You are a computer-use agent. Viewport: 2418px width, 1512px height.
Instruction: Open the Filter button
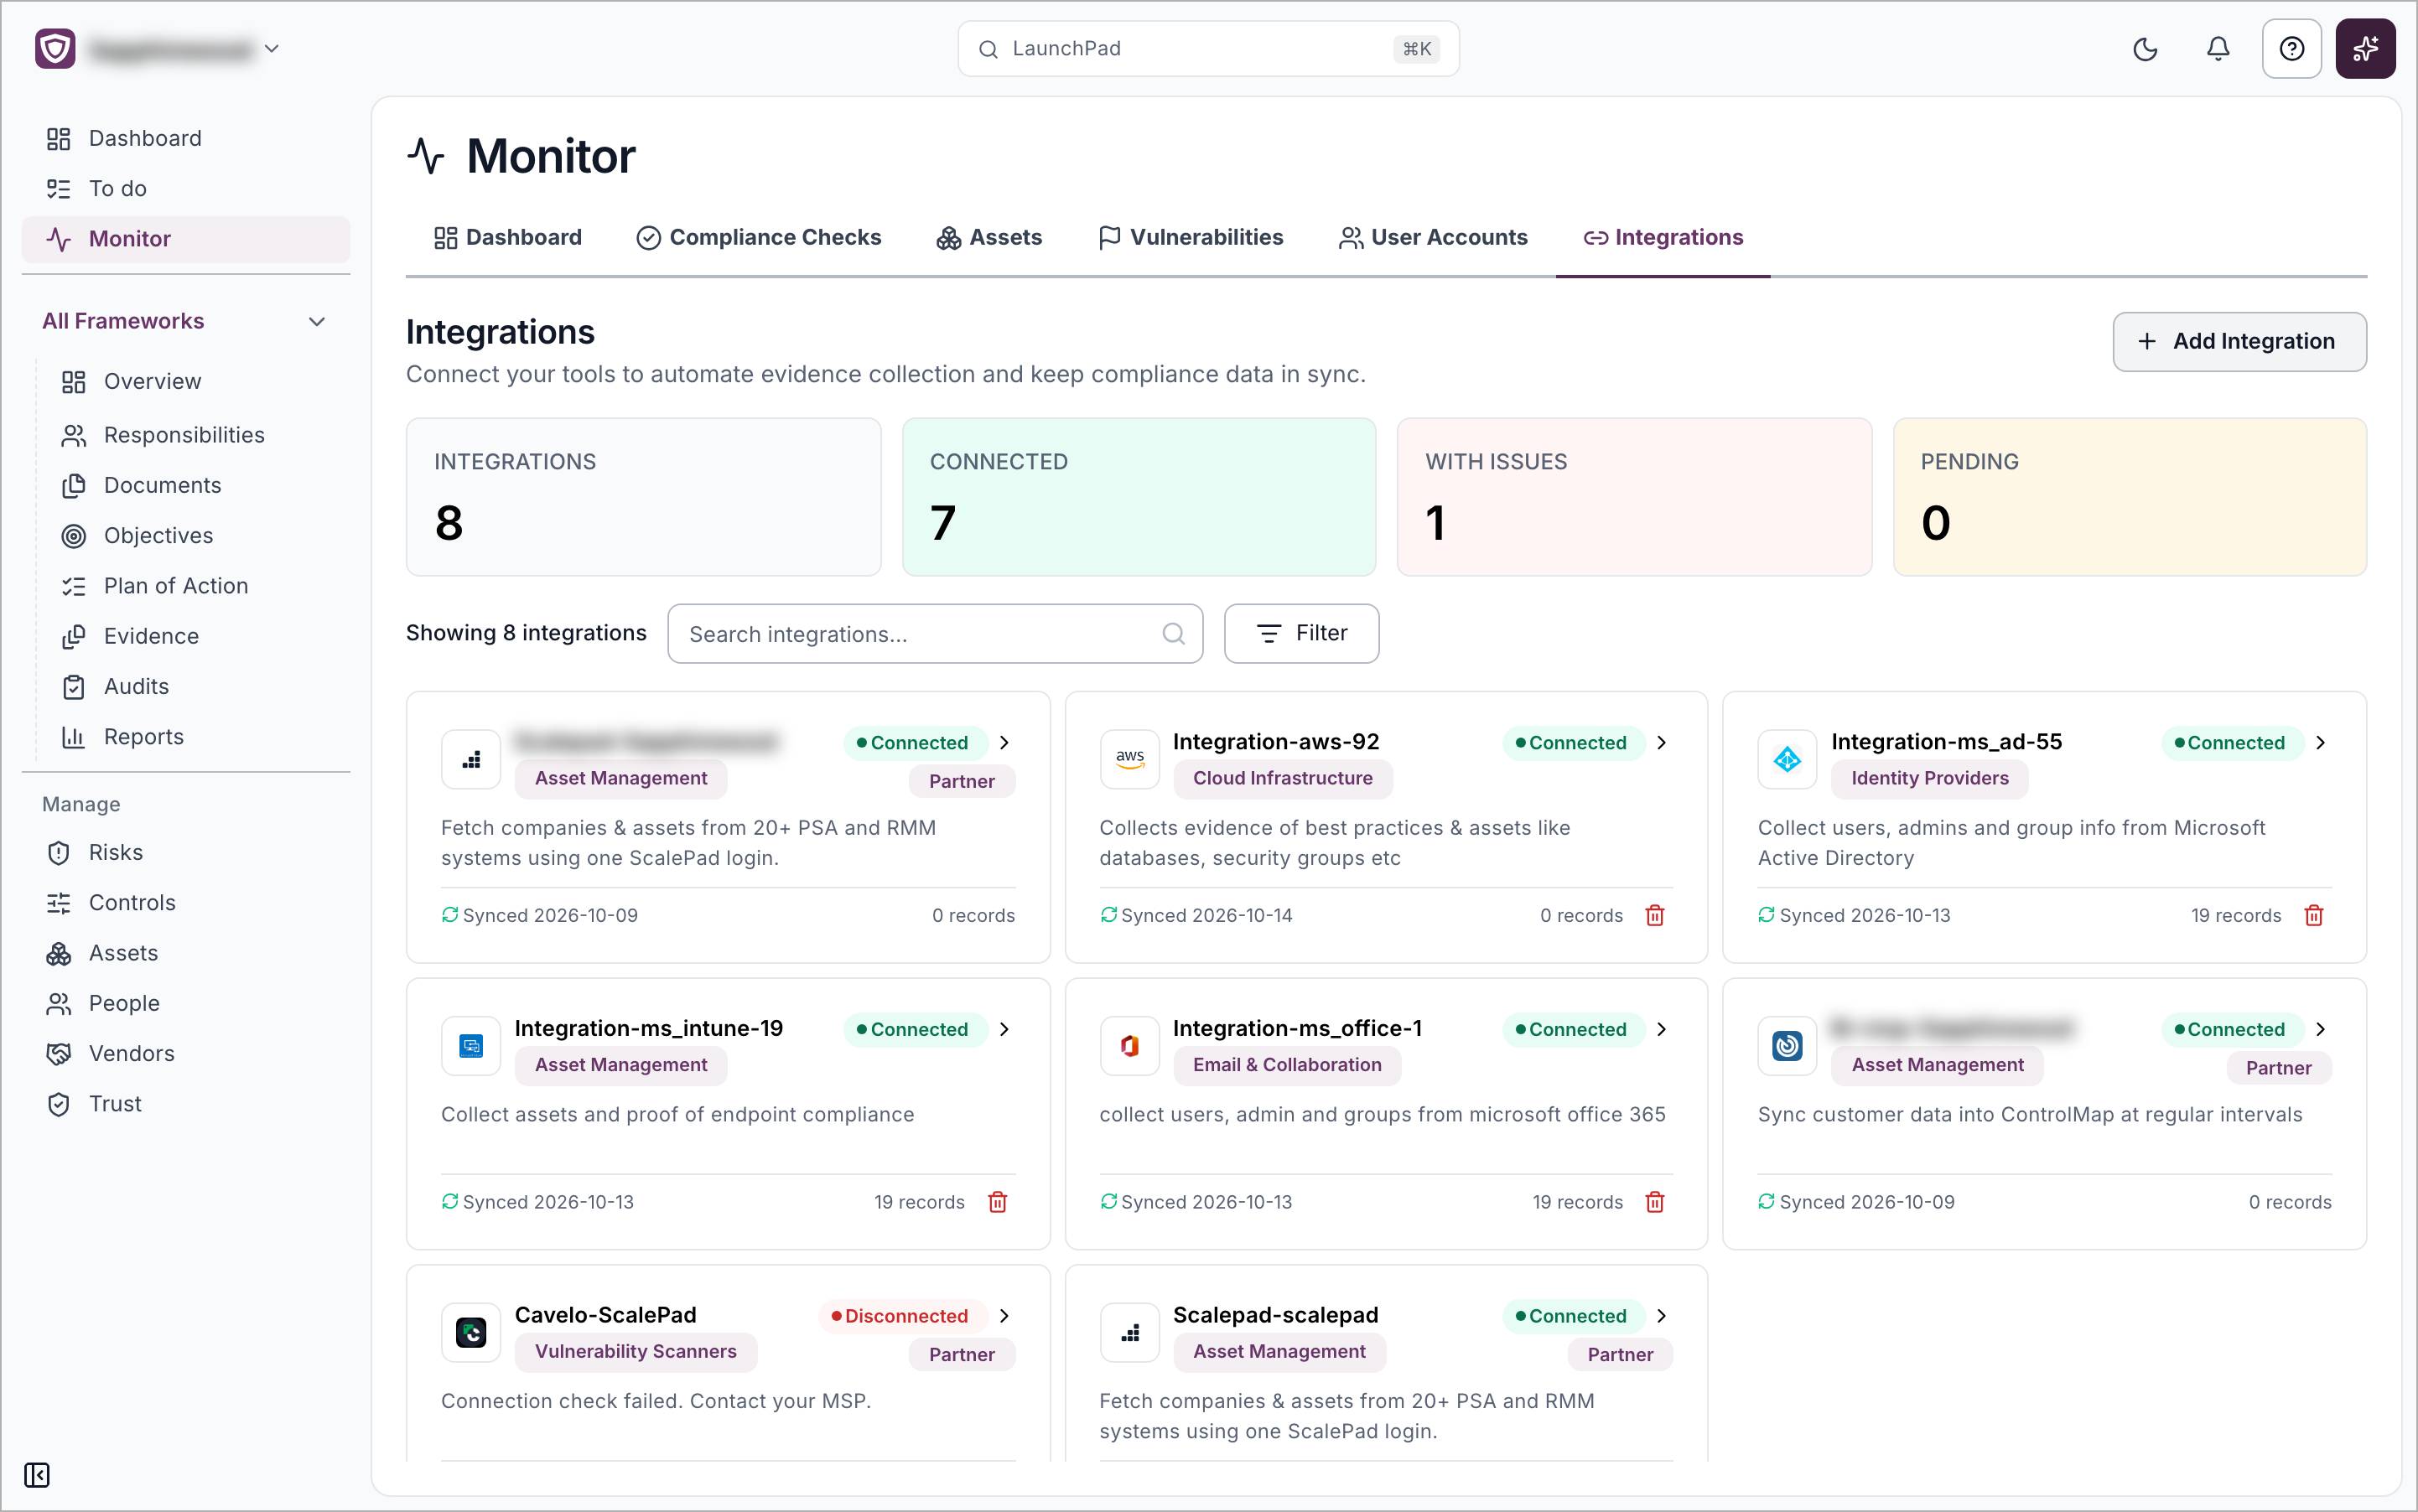click(1301, 634)
